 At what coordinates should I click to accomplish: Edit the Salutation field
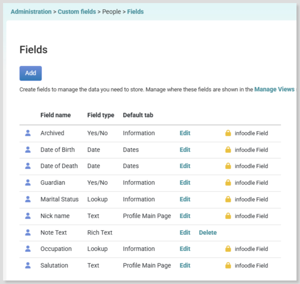[x=185, y=266]
